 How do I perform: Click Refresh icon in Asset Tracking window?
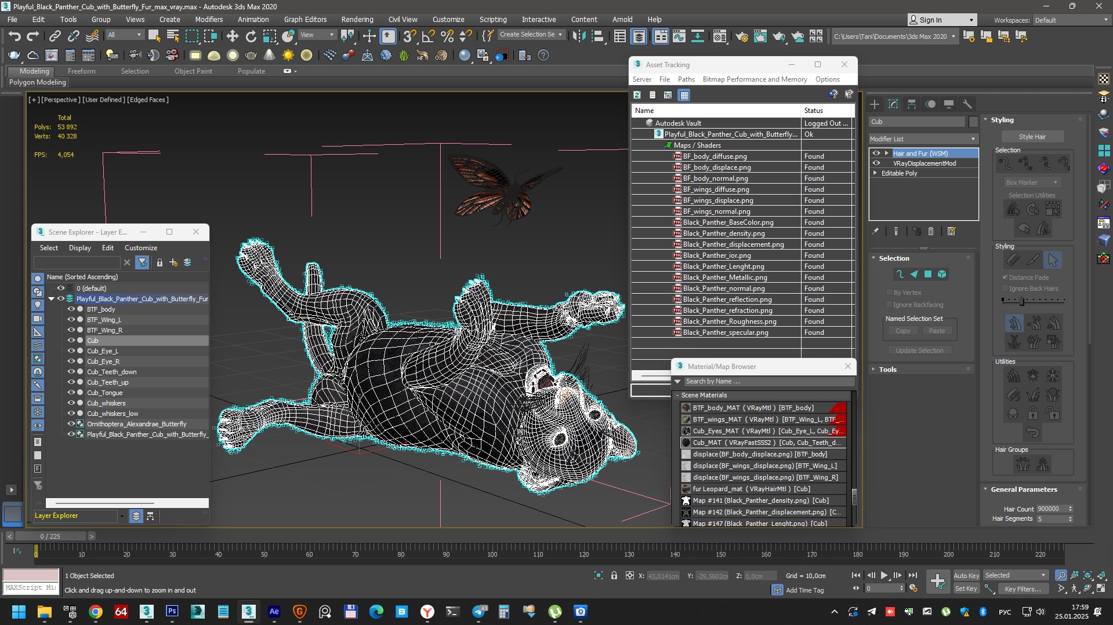click(x=637, y=95)
